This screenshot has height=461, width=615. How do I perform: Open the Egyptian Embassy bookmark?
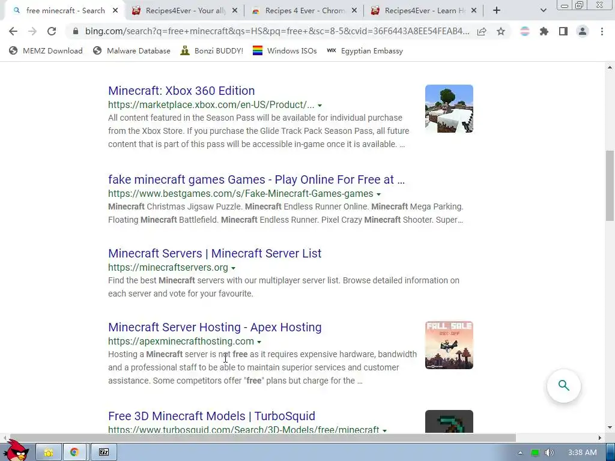365,50
